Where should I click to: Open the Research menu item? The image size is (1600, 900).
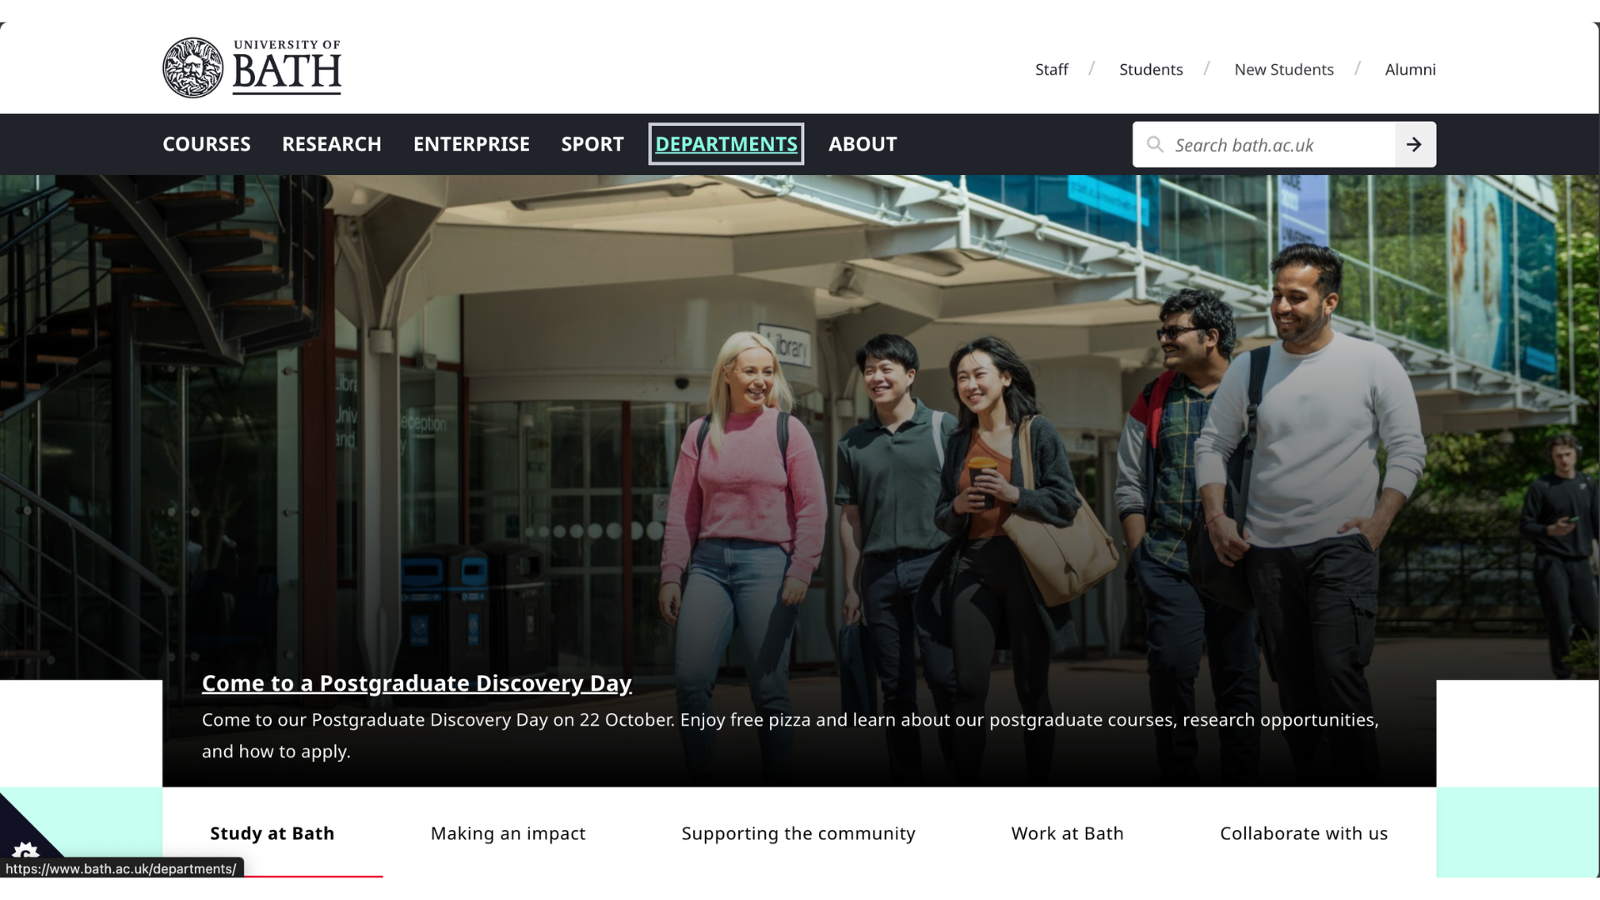coord(331,144)
